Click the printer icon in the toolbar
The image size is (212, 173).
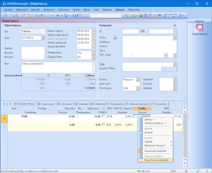click(x=16, y=16)
